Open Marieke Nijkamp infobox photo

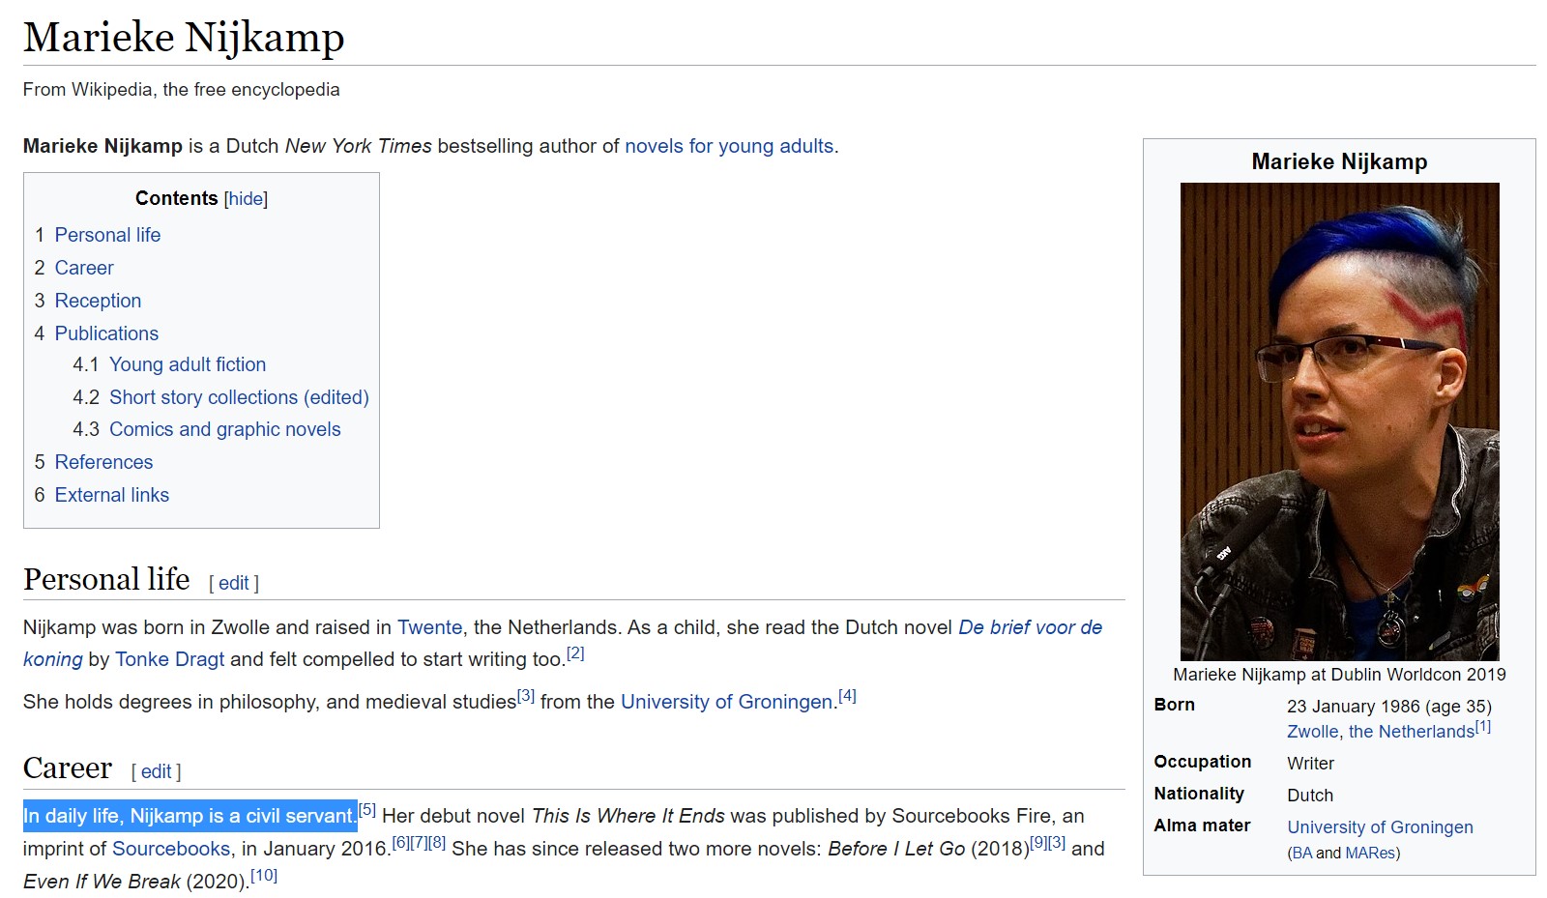coord(1339,421)
